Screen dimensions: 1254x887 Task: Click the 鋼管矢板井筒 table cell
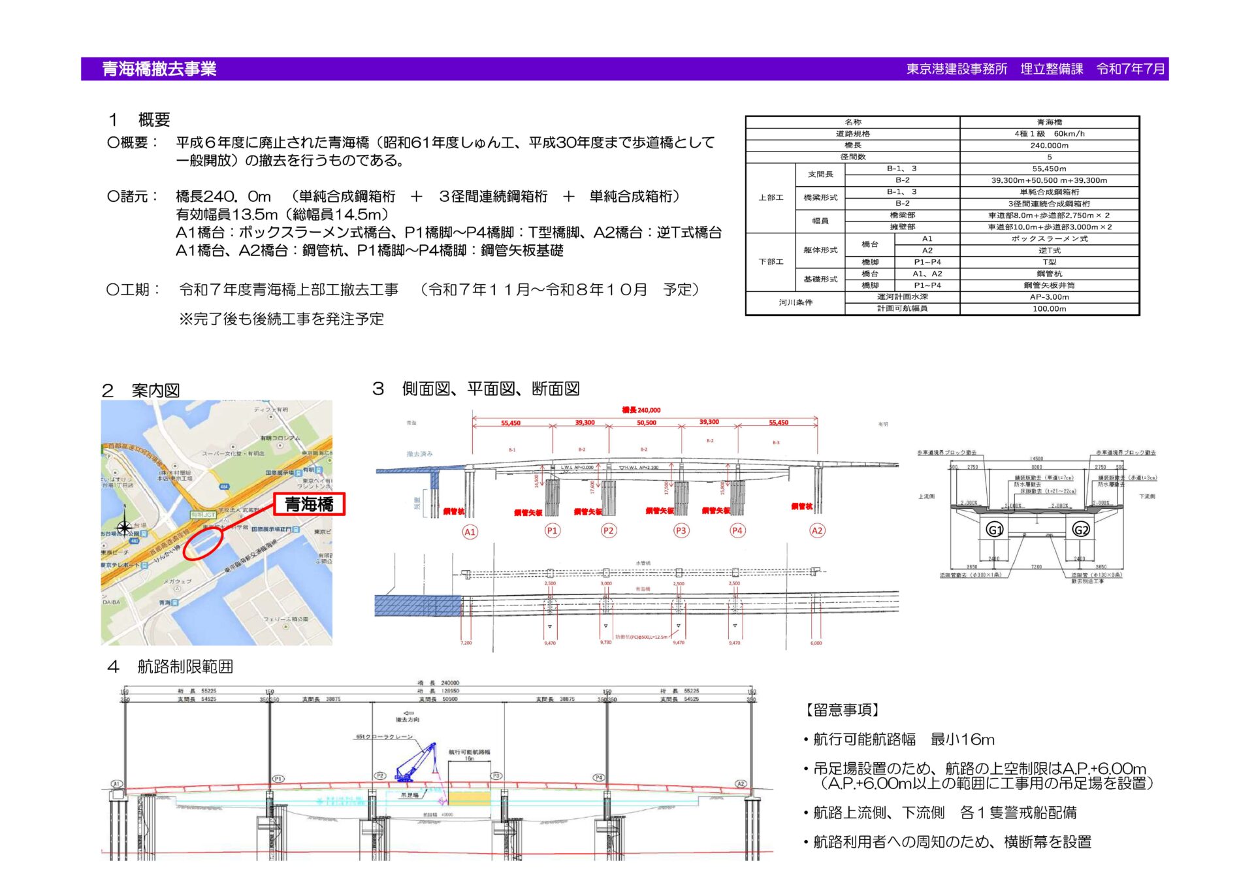(1050, 285)
